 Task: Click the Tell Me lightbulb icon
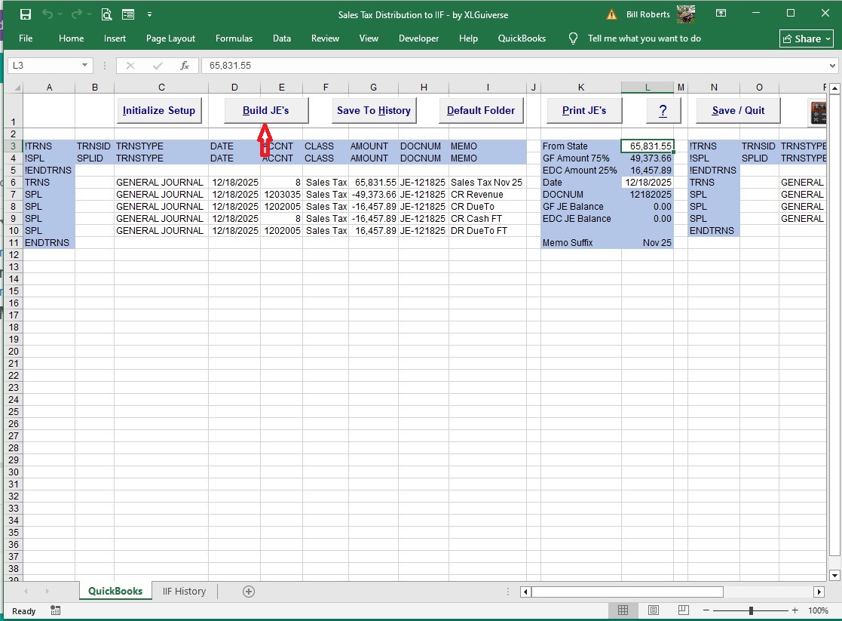[574, 38]
